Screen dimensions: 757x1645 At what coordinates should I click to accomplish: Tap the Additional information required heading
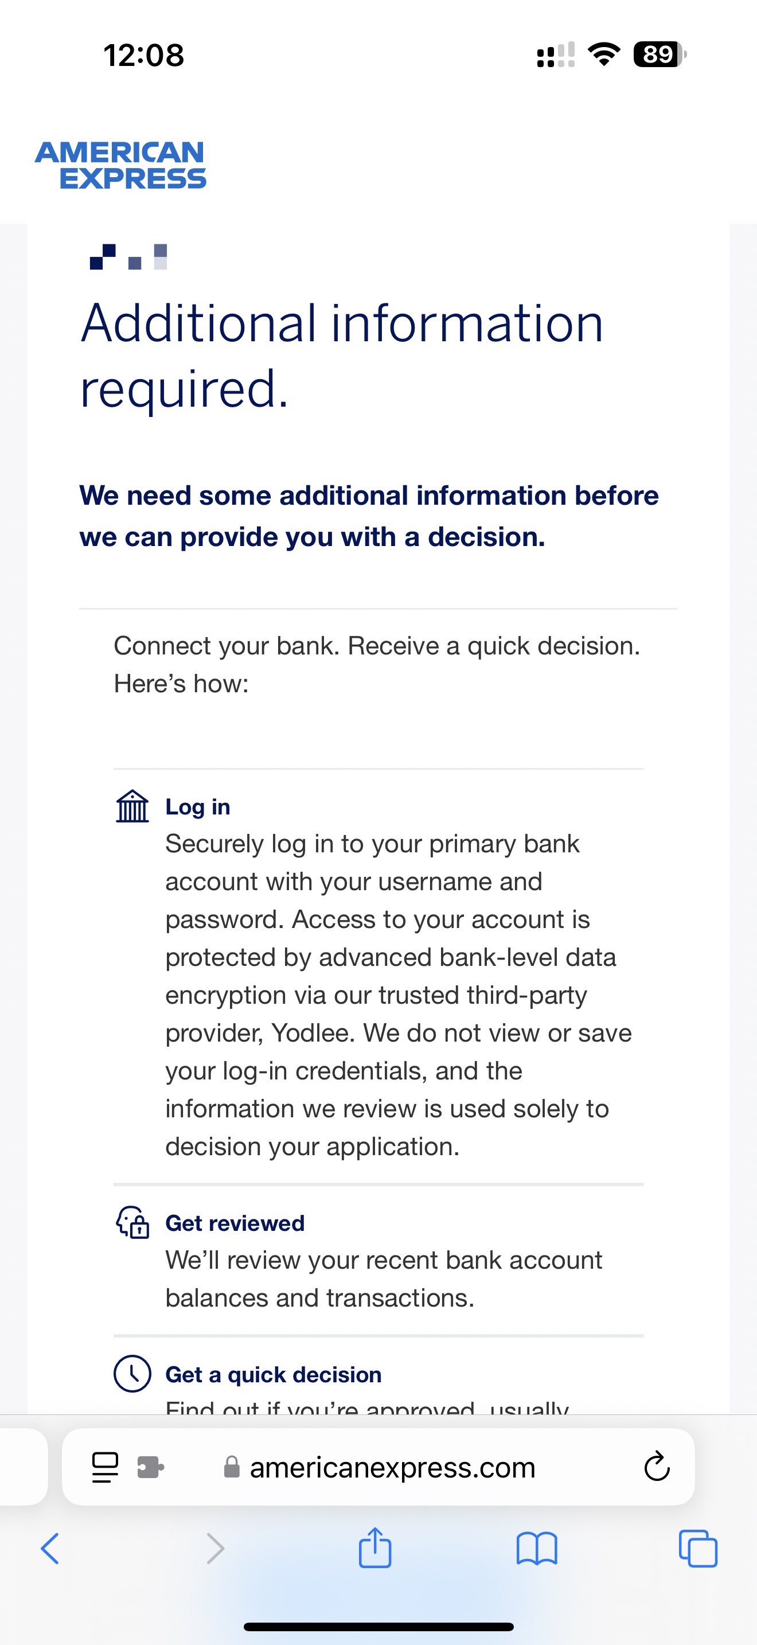click(341, 356)
